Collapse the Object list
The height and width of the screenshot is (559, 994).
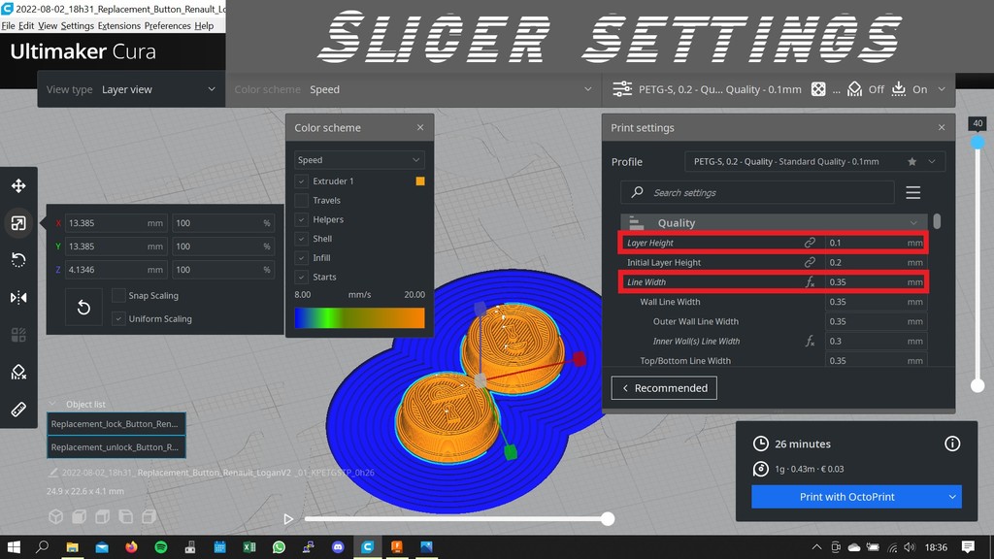click(52, 404)
